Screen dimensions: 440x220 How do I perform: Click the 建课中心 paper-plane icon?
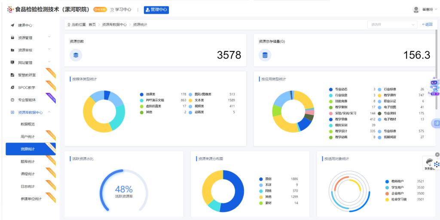[x=12, y=25]
